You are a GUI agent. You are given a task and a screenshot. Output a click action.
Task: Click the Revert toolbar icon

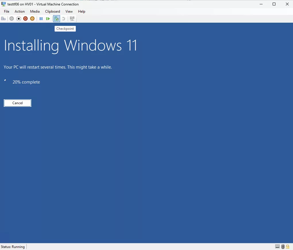click(x=63, y=19)
